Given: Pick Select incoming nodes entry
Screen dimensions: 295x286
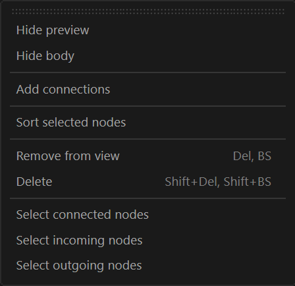Looking at the screenshot, I should (147, 241).
